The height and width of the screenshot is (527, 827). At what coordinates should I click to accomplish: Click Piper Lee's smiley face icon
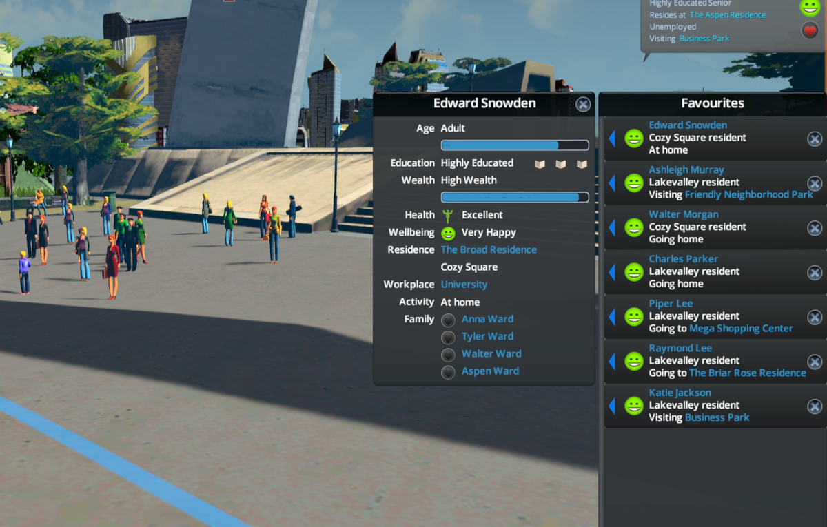pos(633,316)
